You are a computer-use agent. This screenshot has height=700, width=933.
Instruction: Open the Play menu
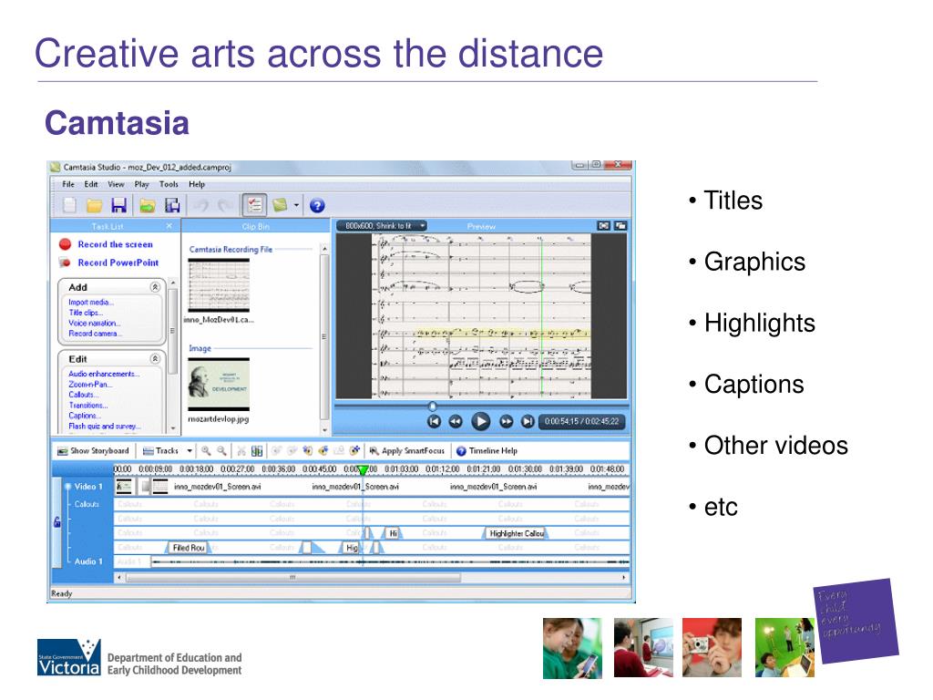pyautogui.click(x=141, y=184)
